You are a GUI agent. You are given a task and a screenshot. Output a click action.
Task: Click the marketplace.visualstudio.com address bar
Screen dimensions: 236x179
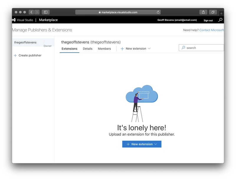[x=118, y=12]
